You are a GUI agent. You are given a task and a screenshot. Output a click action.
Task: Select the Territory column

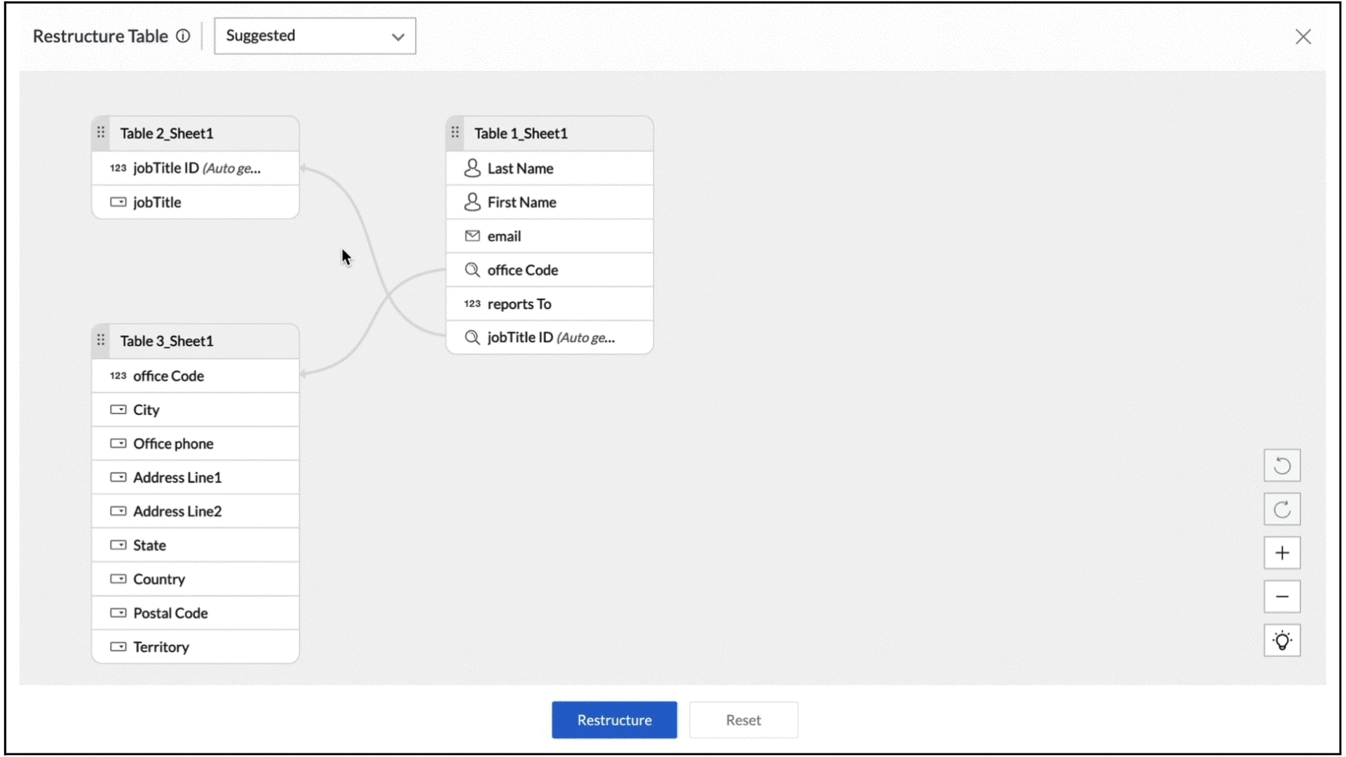(x=195, y=647)
